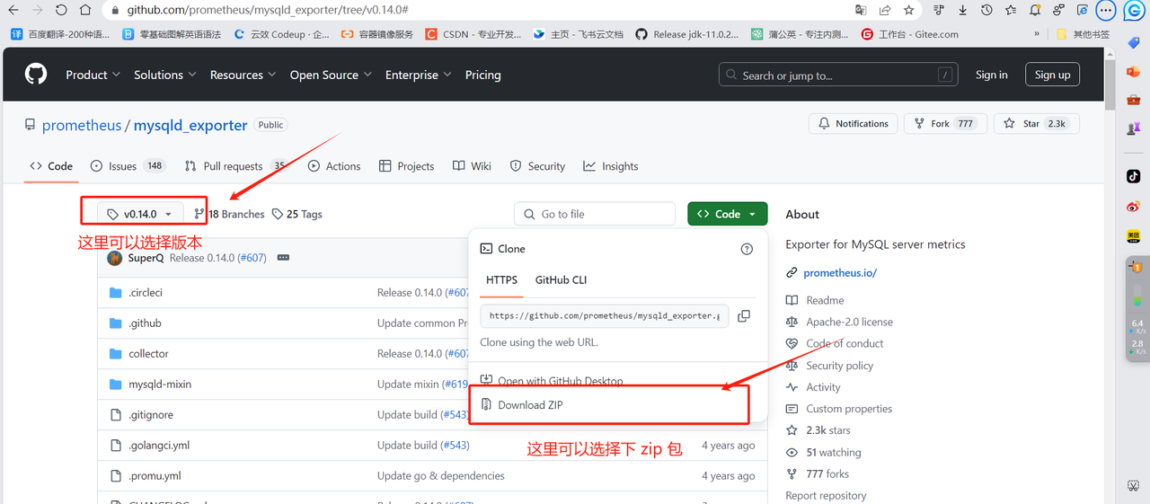
Task: Expand the Open Source menu
Action: click(331, 75)
